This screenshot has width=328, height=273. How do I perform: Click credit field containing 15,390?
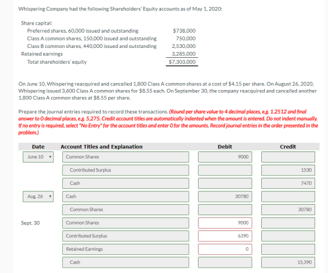pyautogui.click(x=288, y=262)
